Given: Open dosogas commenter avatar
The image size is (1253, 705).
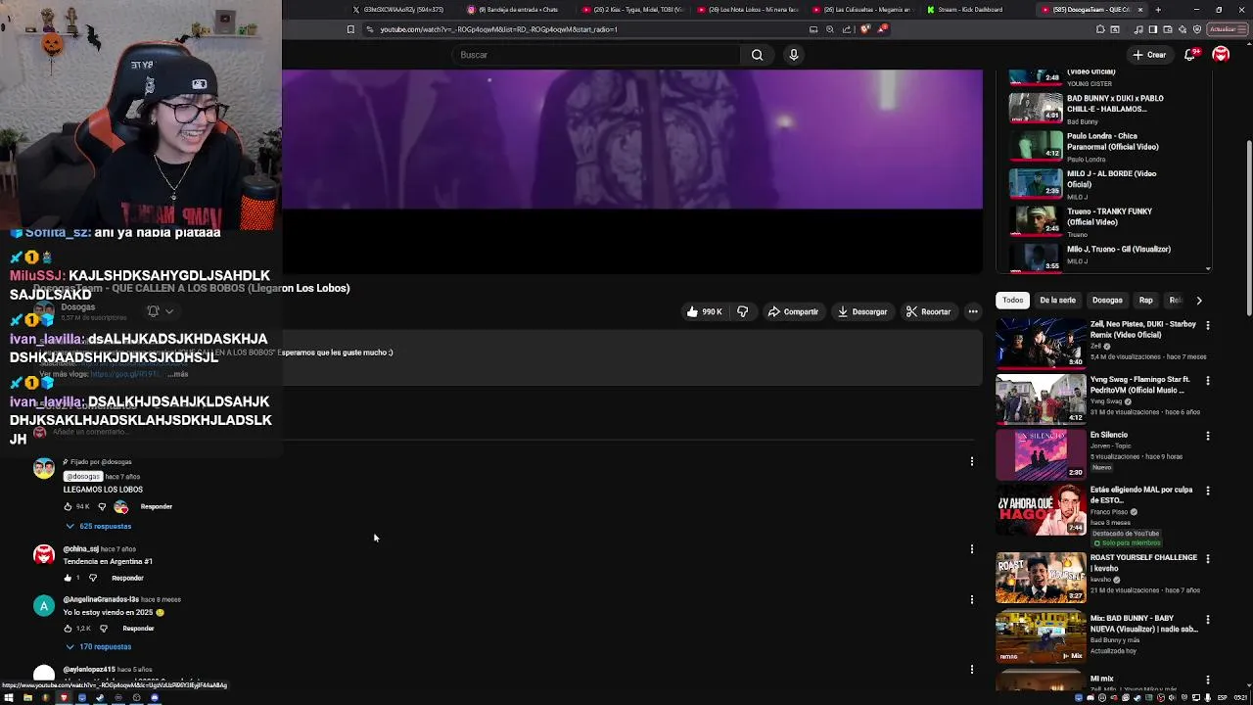Looking at the screenshot, I should (44, 468).
